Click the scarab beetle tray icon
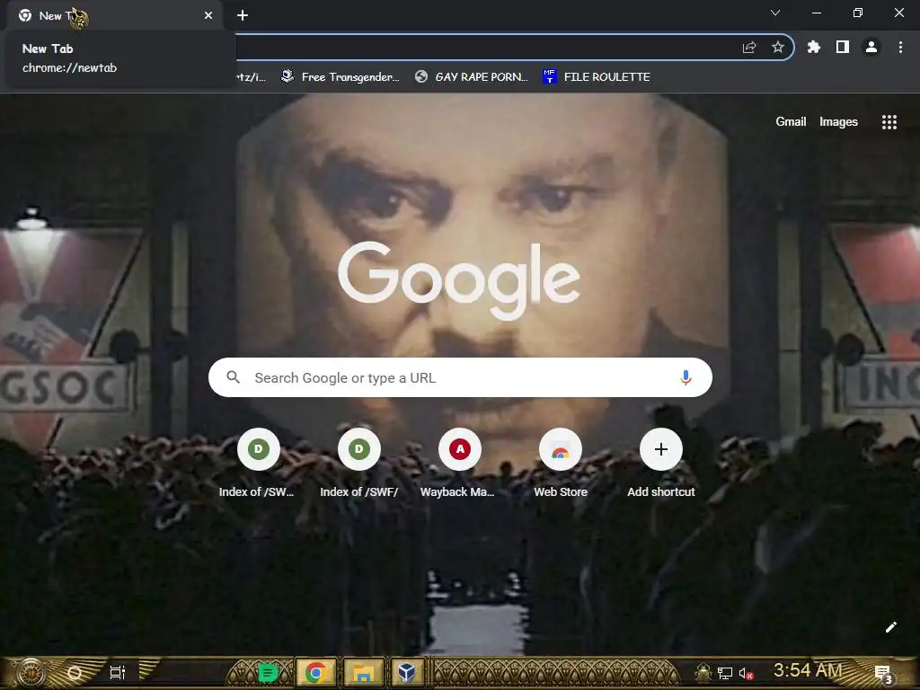 (x=703, y=673)
